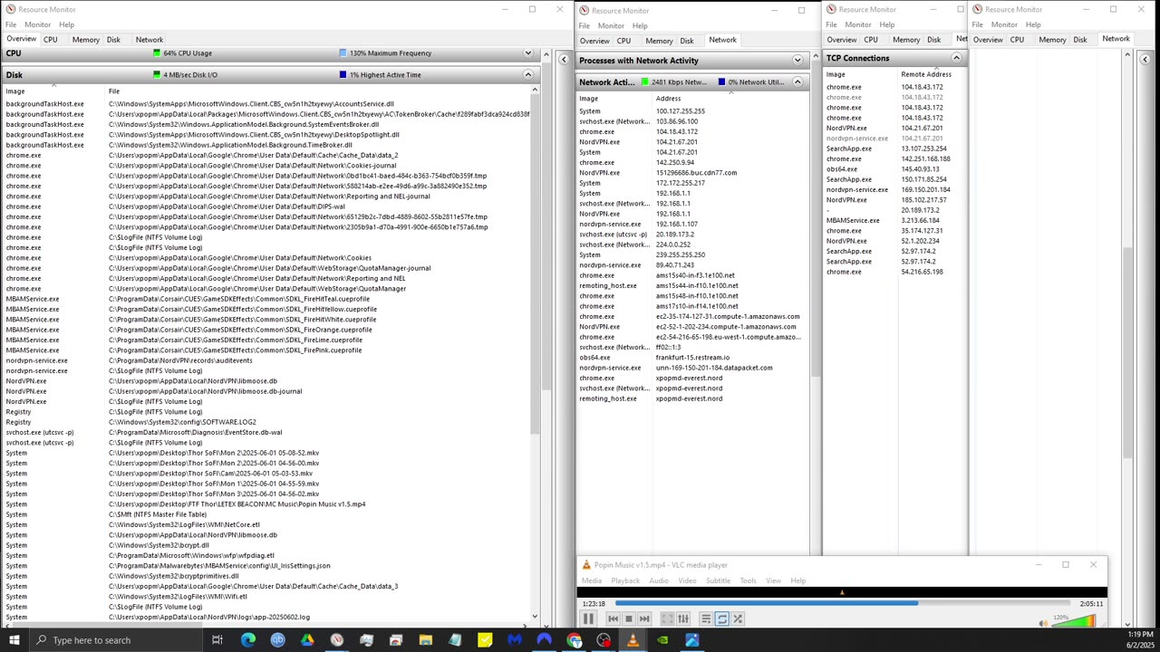Open File Explorer from the taskbar

(425, 640)
